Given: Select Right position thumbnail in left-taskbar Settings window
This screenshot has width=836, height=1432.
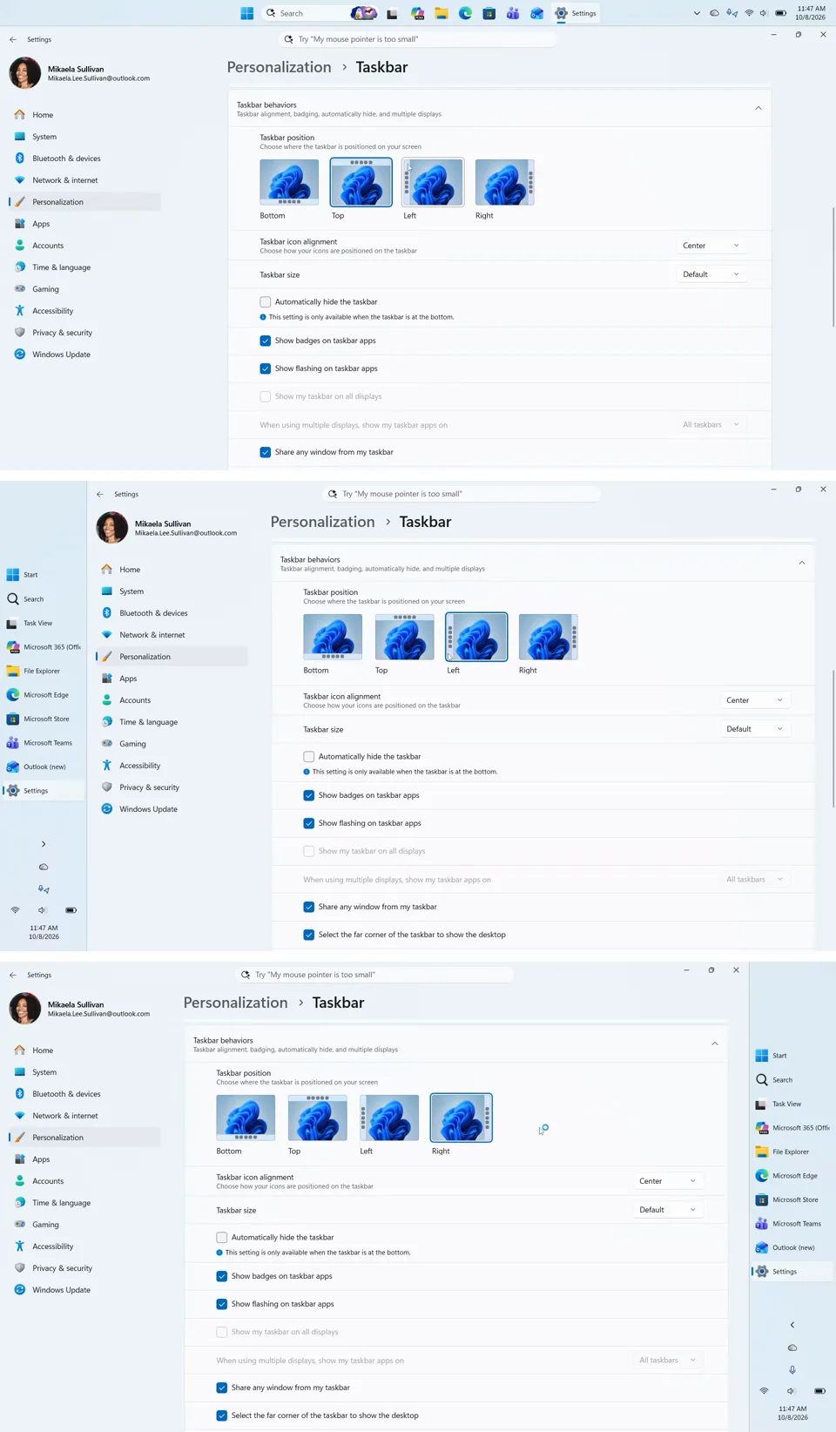Looking at the screenshot, I should pos(548,637).
